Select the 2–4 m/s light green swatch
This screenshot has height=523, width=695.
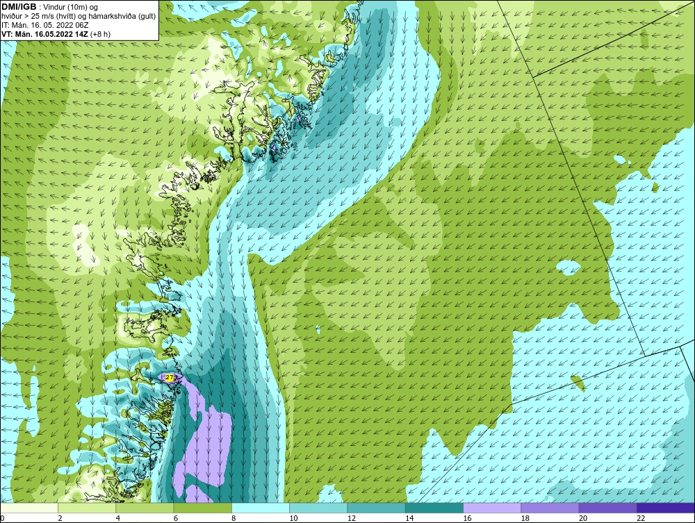pyautogui.click(x=87, y=508)
